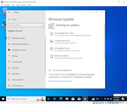Click the taskbar Type here to search box
Screen dimensions: 127x104
tap(26, 99)
